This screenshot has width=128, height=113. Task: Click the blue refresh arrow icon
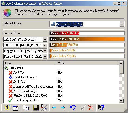[73, 107]
